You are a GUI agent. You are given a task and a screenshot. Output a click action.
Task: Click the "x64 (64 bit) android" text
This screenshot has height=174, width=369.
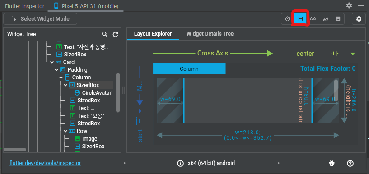[x=211, y=163]
